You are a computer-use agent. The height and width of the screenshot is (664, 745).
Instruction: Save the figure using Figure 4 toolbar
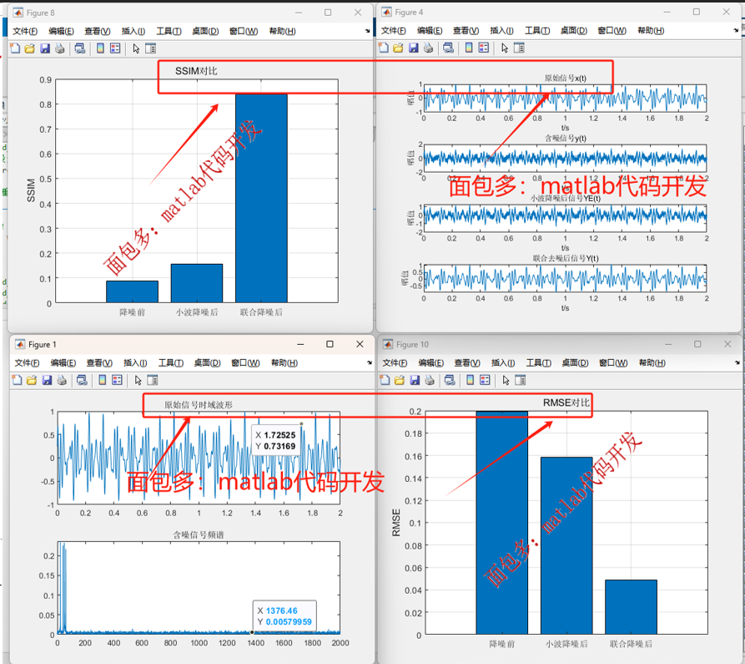[x=413, y=48]
